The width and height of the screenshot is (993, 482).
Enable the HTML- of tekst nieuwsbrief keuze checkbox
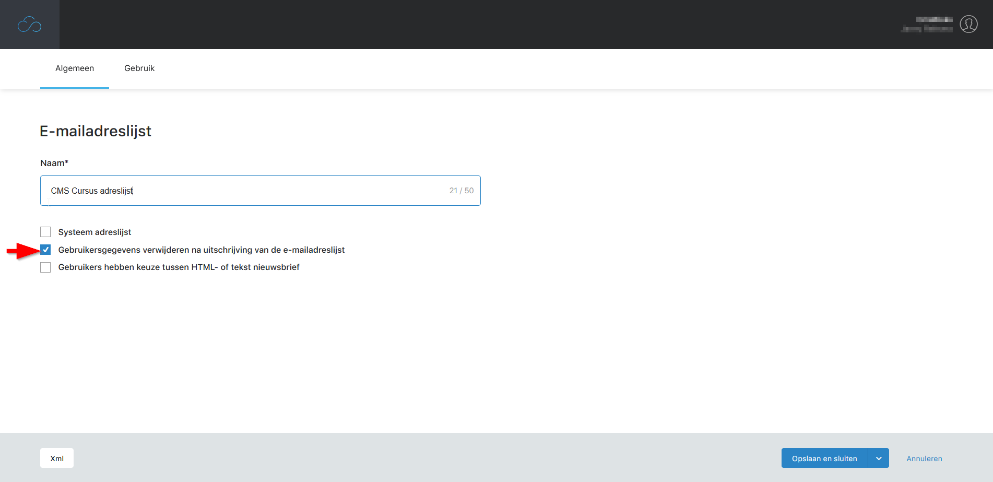[x=45, y=267]
